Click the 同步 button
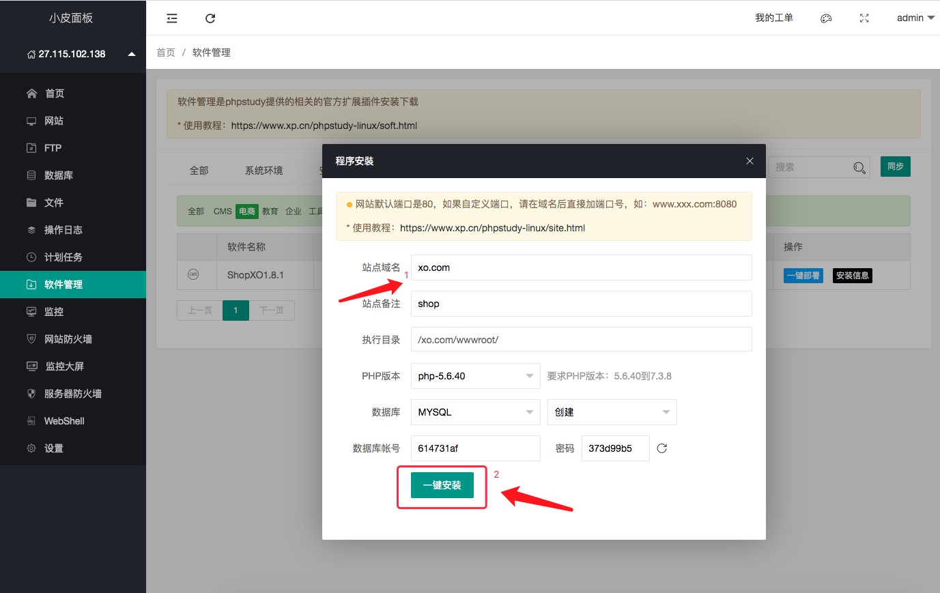Viewport: 940px width, 593px height. (895, 167)
